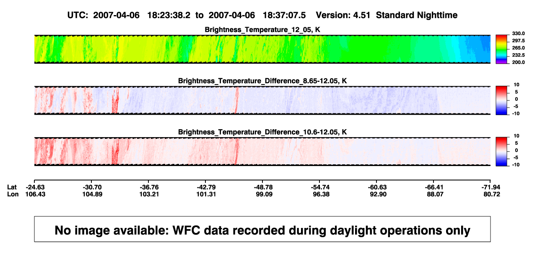Image resolution: width=545 pixels, height=279 pixels.
Task: Click longitude value 104.89
Action: 92,194
